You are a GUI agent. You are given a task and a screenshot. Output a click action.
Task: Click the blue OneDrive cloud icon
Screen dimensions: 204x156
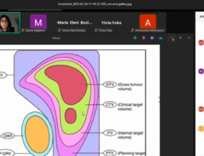(x=161, y=38)
